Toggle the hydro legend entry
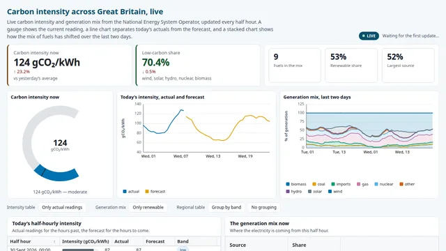Viewport: 446px width, 251px height. click(x=293, y=192)
